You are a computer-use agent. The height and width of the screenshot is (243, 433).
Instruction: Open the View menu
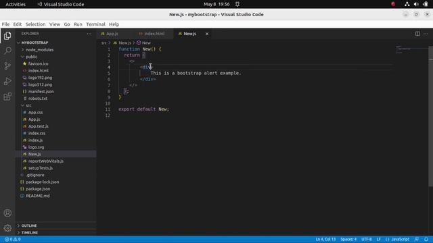(x=55, y=24)
